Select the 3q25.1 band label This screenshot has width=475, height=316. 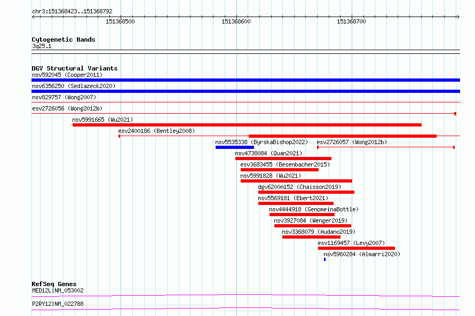click(x=42, y=46)
